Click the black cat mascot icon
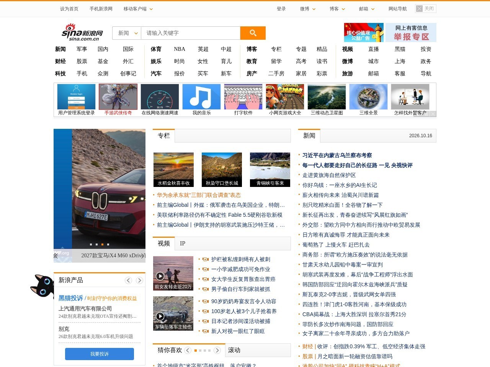490x367 pixels. click(42, 286)
